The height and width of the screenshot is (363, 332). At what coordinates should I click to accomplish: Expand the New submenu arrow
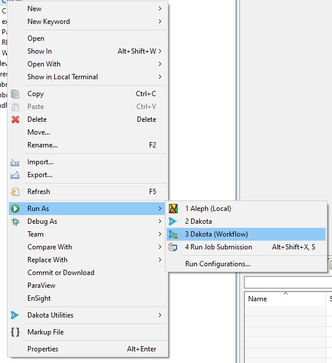pyautogui.click(x=160, y=9)
